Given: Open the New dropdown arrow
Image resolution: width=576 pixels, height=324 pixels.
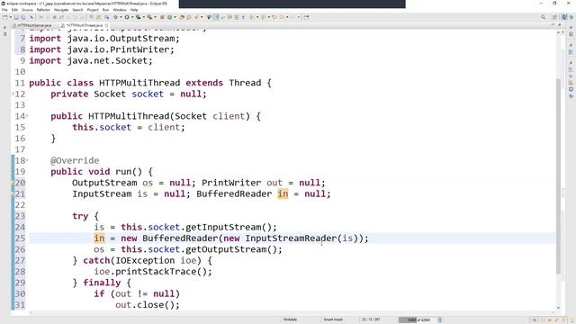Looking at the screenshot, I should click(x=10, y=17).
